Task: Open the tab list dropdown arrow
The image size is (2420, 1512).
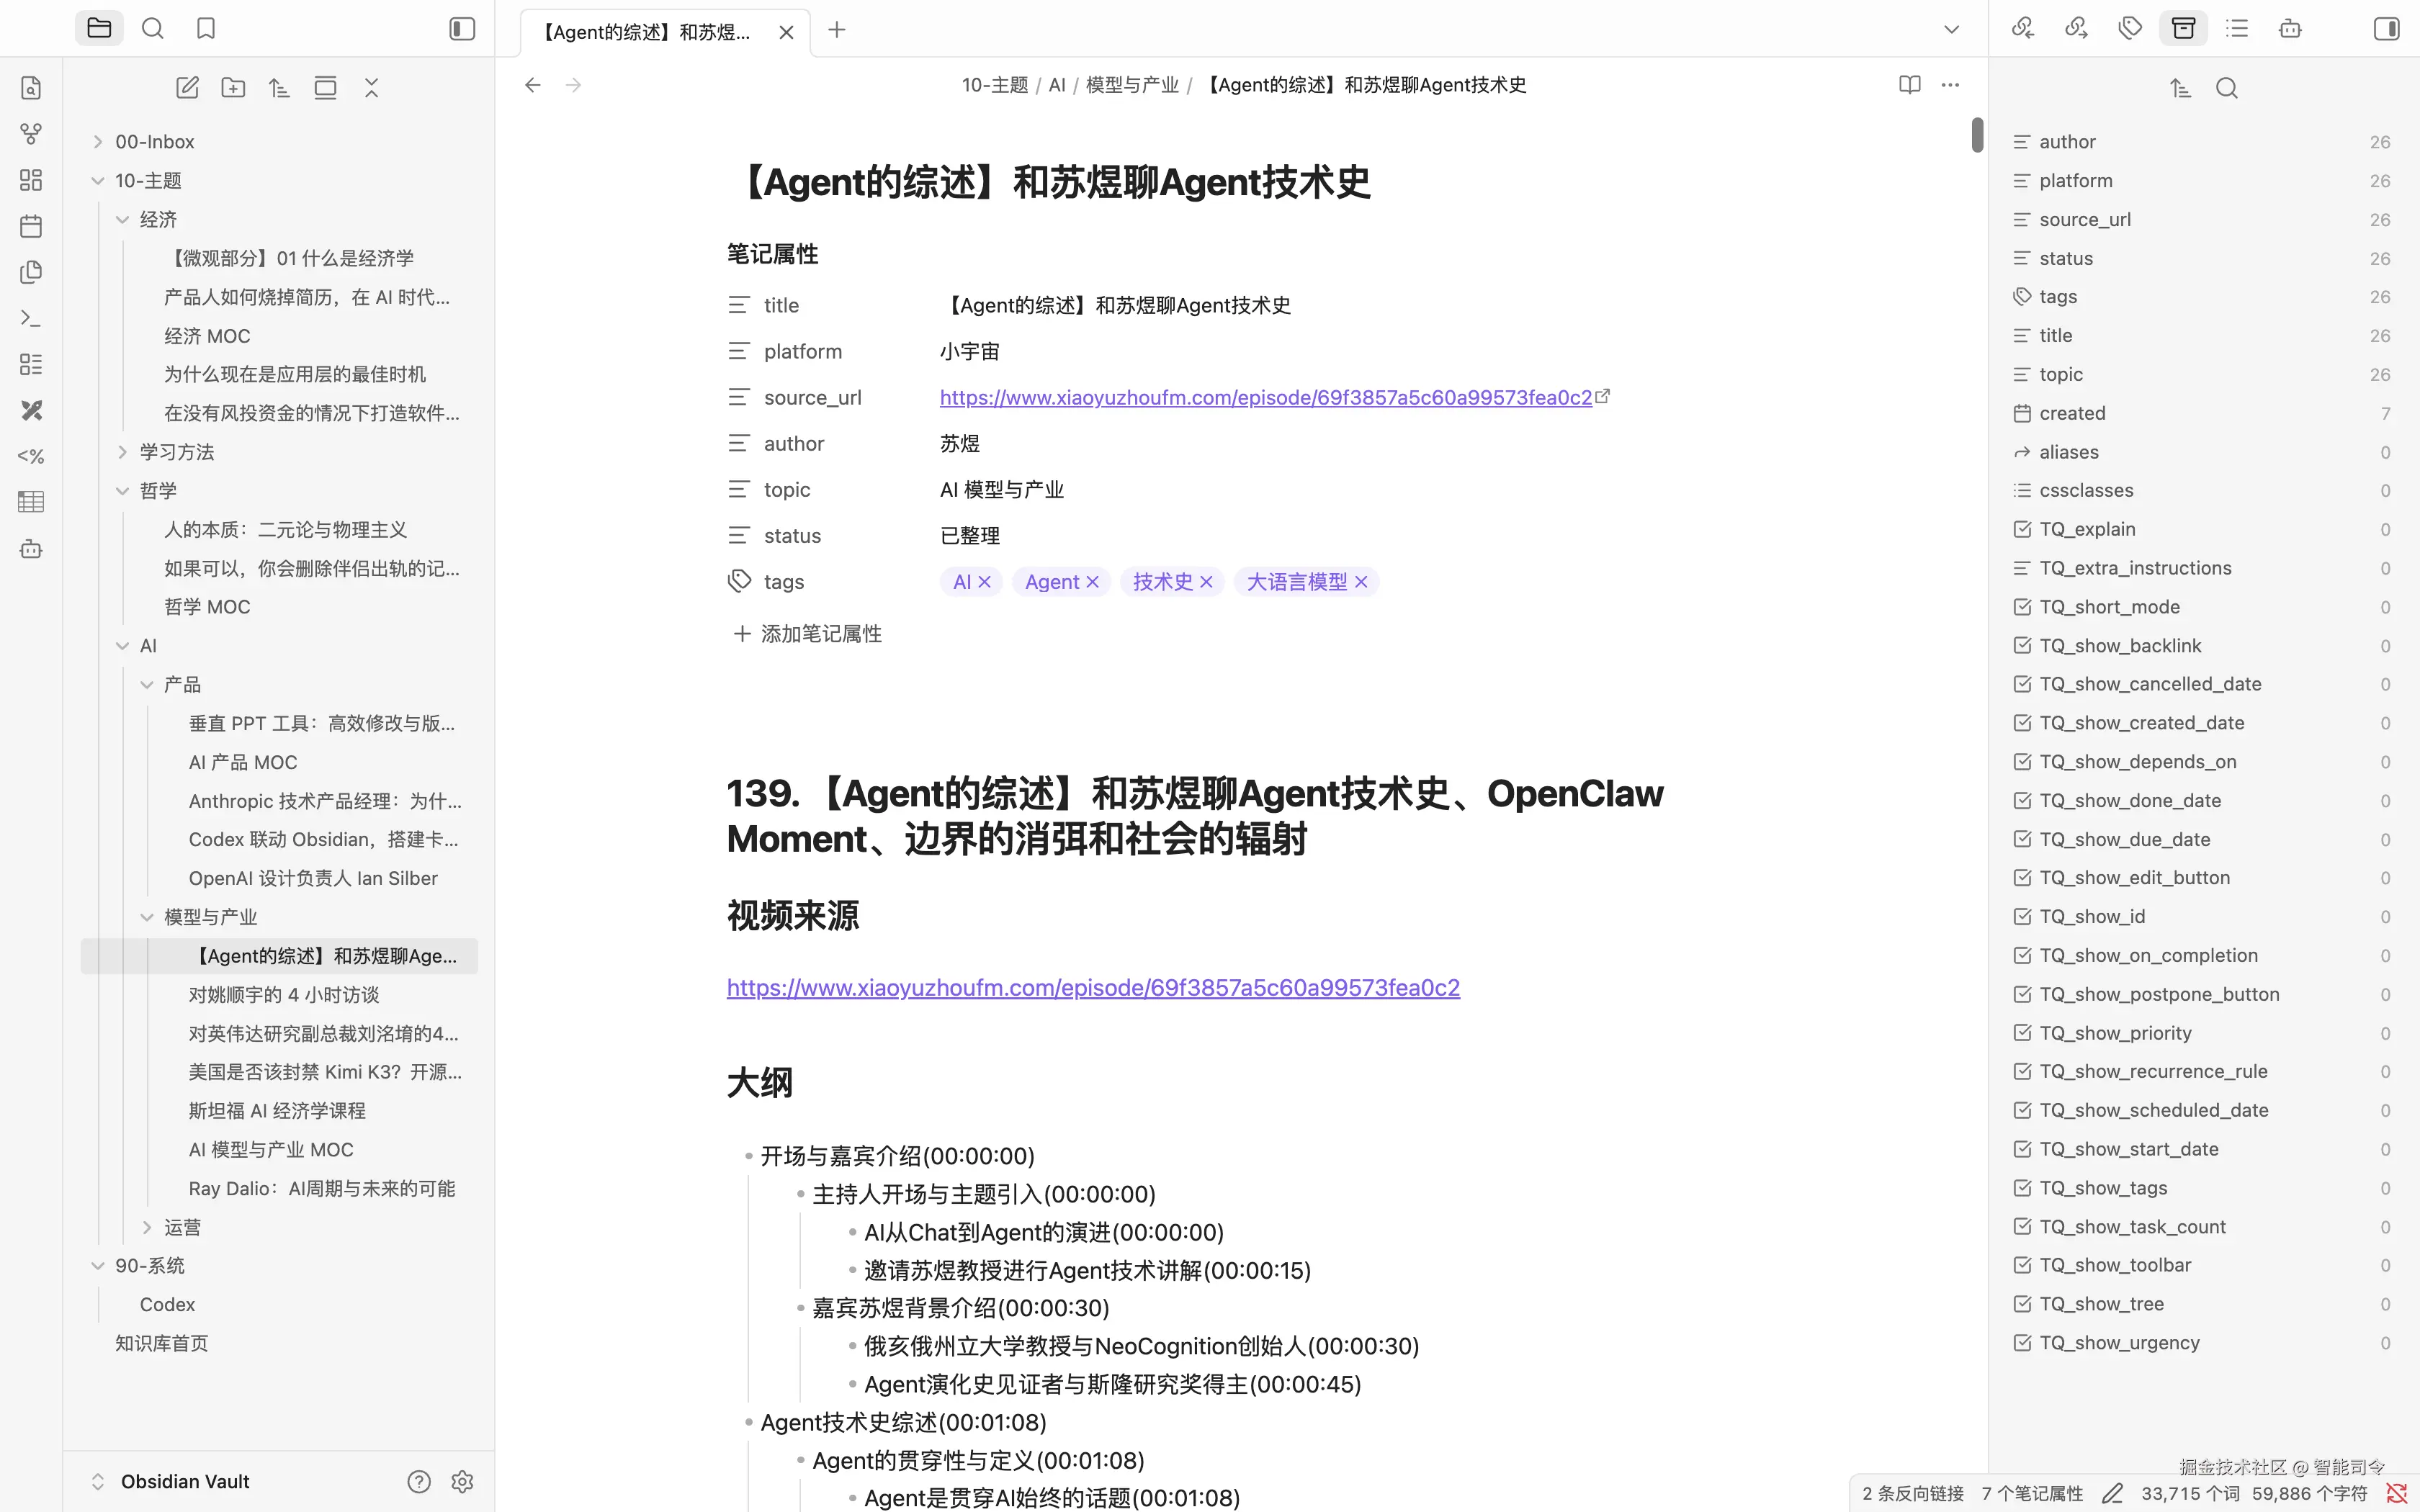Action: click(x=1951, y=30)
